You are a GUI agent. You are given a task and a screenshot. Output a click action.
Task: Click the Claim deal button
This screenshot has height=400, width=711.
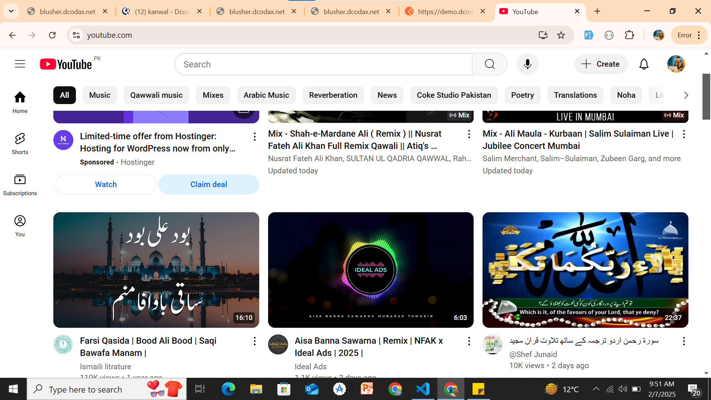click(208, 184)
